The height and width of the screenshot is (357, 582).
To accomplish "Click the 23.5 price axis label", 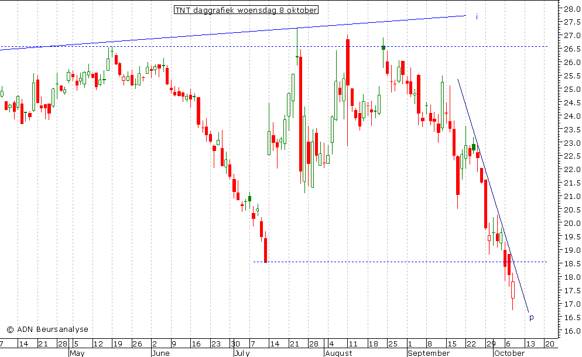I will (572, 129).
